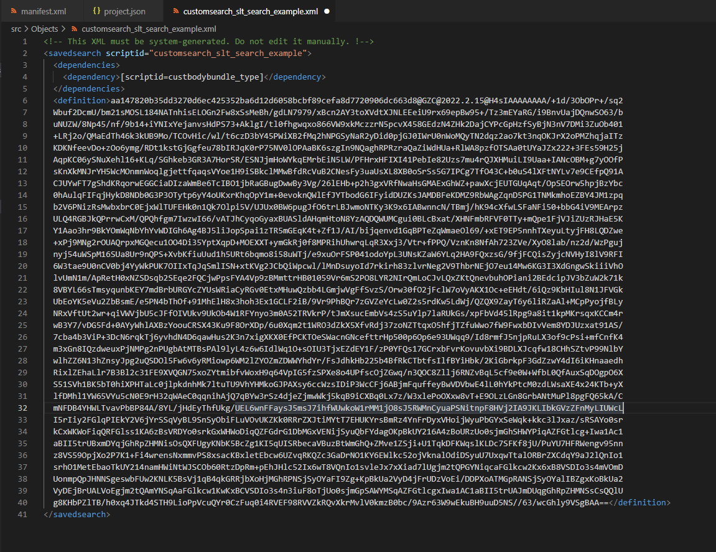Viewport: 716px width, 552px height.
Task: Switch to the manifest.xml tab
Action: click(x=41, y=11)
